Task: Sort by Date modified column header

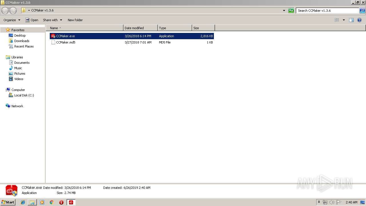Action: pos(140,28)
